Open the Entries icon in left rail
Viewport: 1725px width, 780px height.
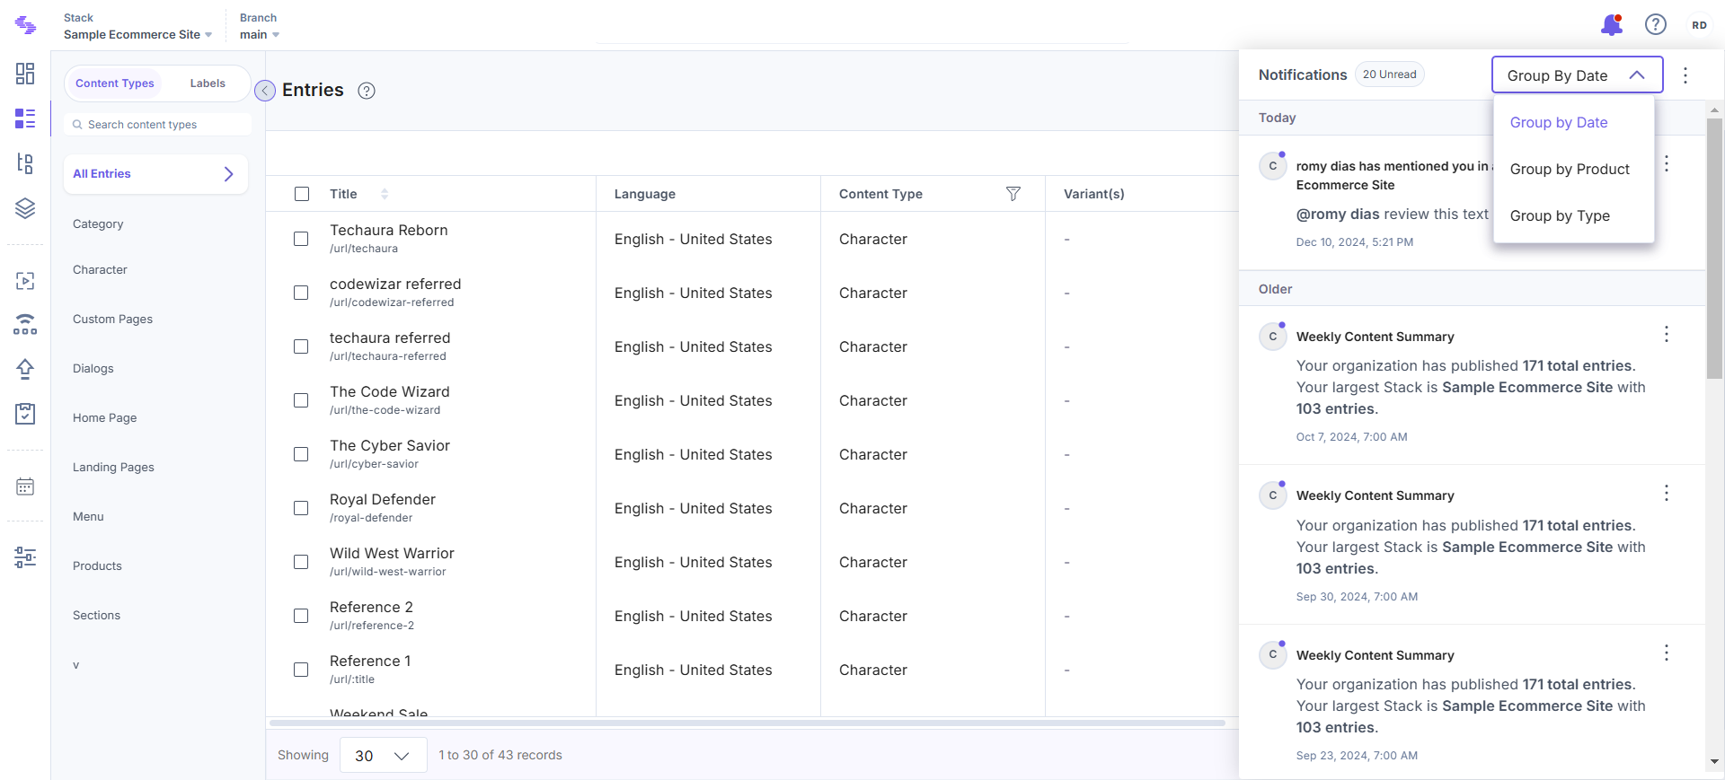tap(25, 118)
